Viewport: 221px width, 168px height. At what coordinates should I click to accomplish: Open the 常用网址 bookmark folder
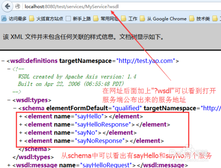pos(106,19)
